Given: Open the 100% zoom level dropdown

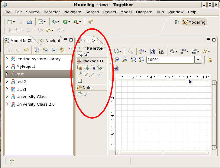Looking at the screenshot, I should coord(198,60).
